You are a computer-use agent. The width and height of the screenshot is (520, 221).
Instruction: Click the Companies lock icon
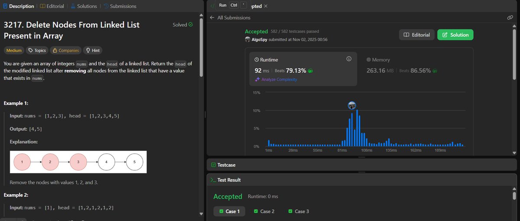(x=55, y=50)
